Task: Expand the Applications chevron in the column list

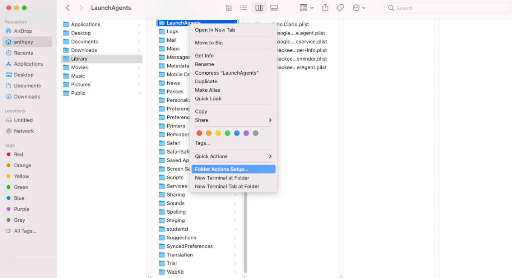Action: tap(139, 24)
